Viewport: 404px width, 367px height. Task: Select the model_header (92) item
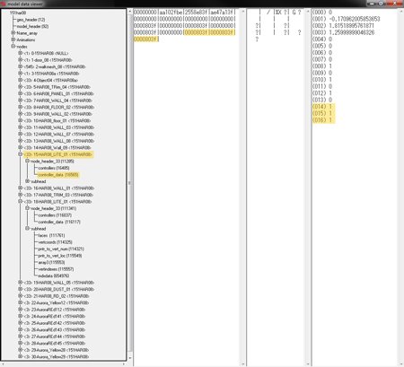pos(32,26)
